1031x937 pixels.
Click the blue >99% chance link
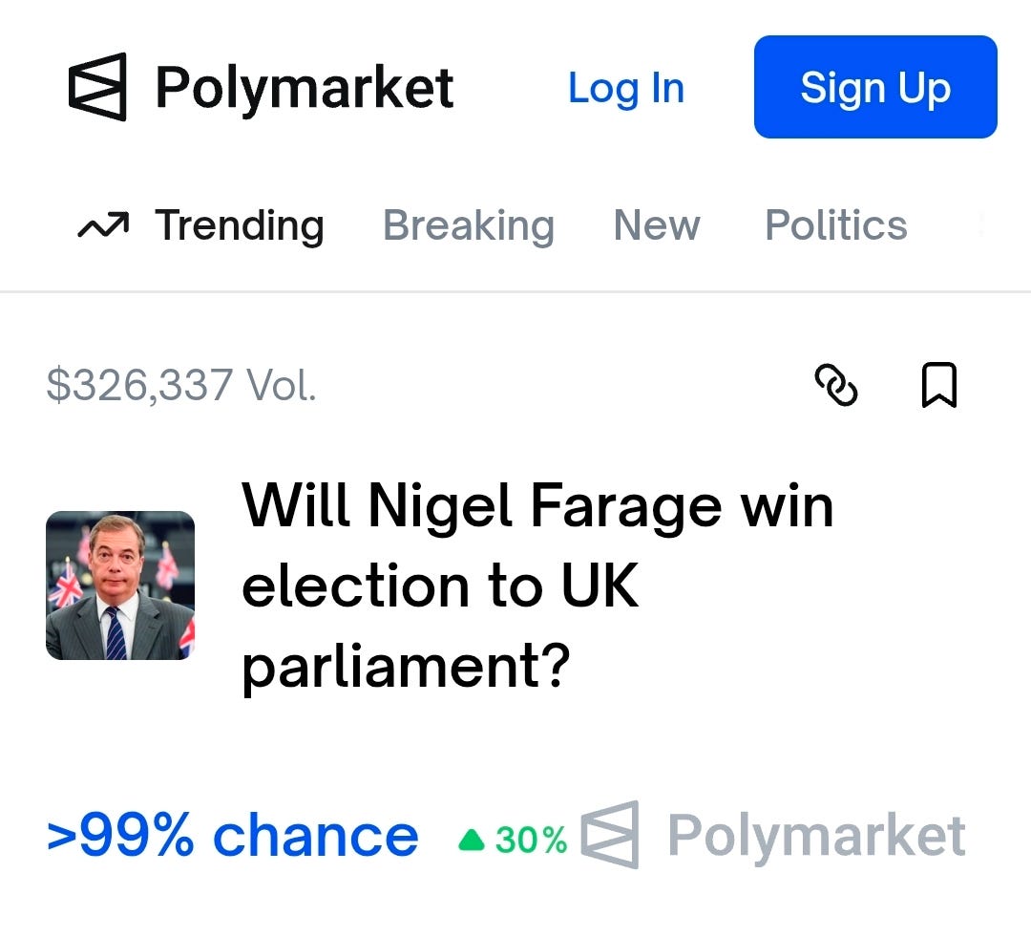(x=232, y=835)
